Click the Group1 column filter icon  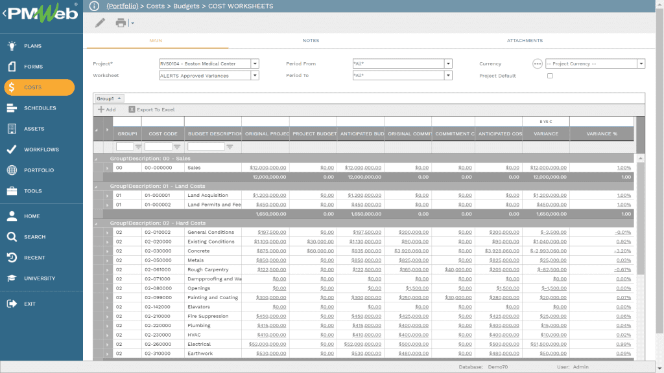[x=138, y=147]
